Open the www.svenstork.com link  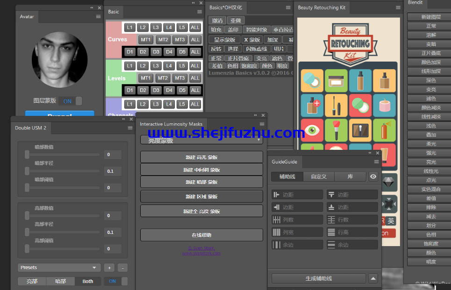[201, 253]
